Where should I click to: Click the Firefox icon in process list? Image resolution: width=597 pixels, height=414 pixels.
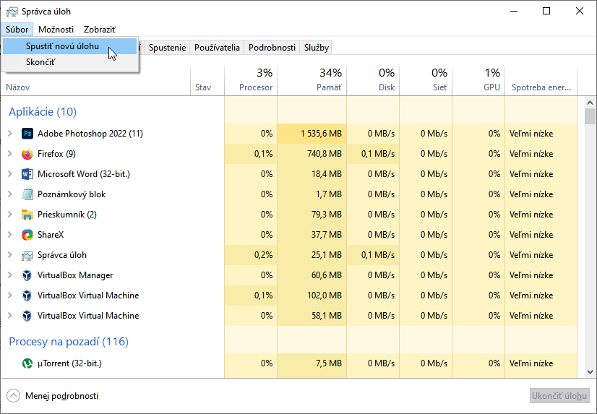pyautogui.click(x=27, y=154)
